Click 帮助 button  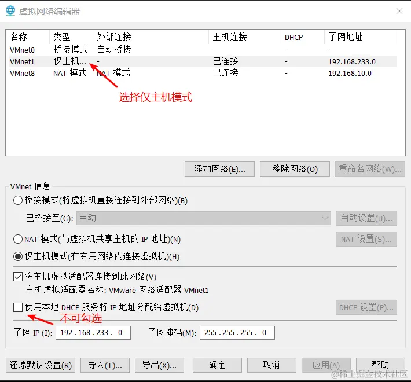(x=380, y=365)
